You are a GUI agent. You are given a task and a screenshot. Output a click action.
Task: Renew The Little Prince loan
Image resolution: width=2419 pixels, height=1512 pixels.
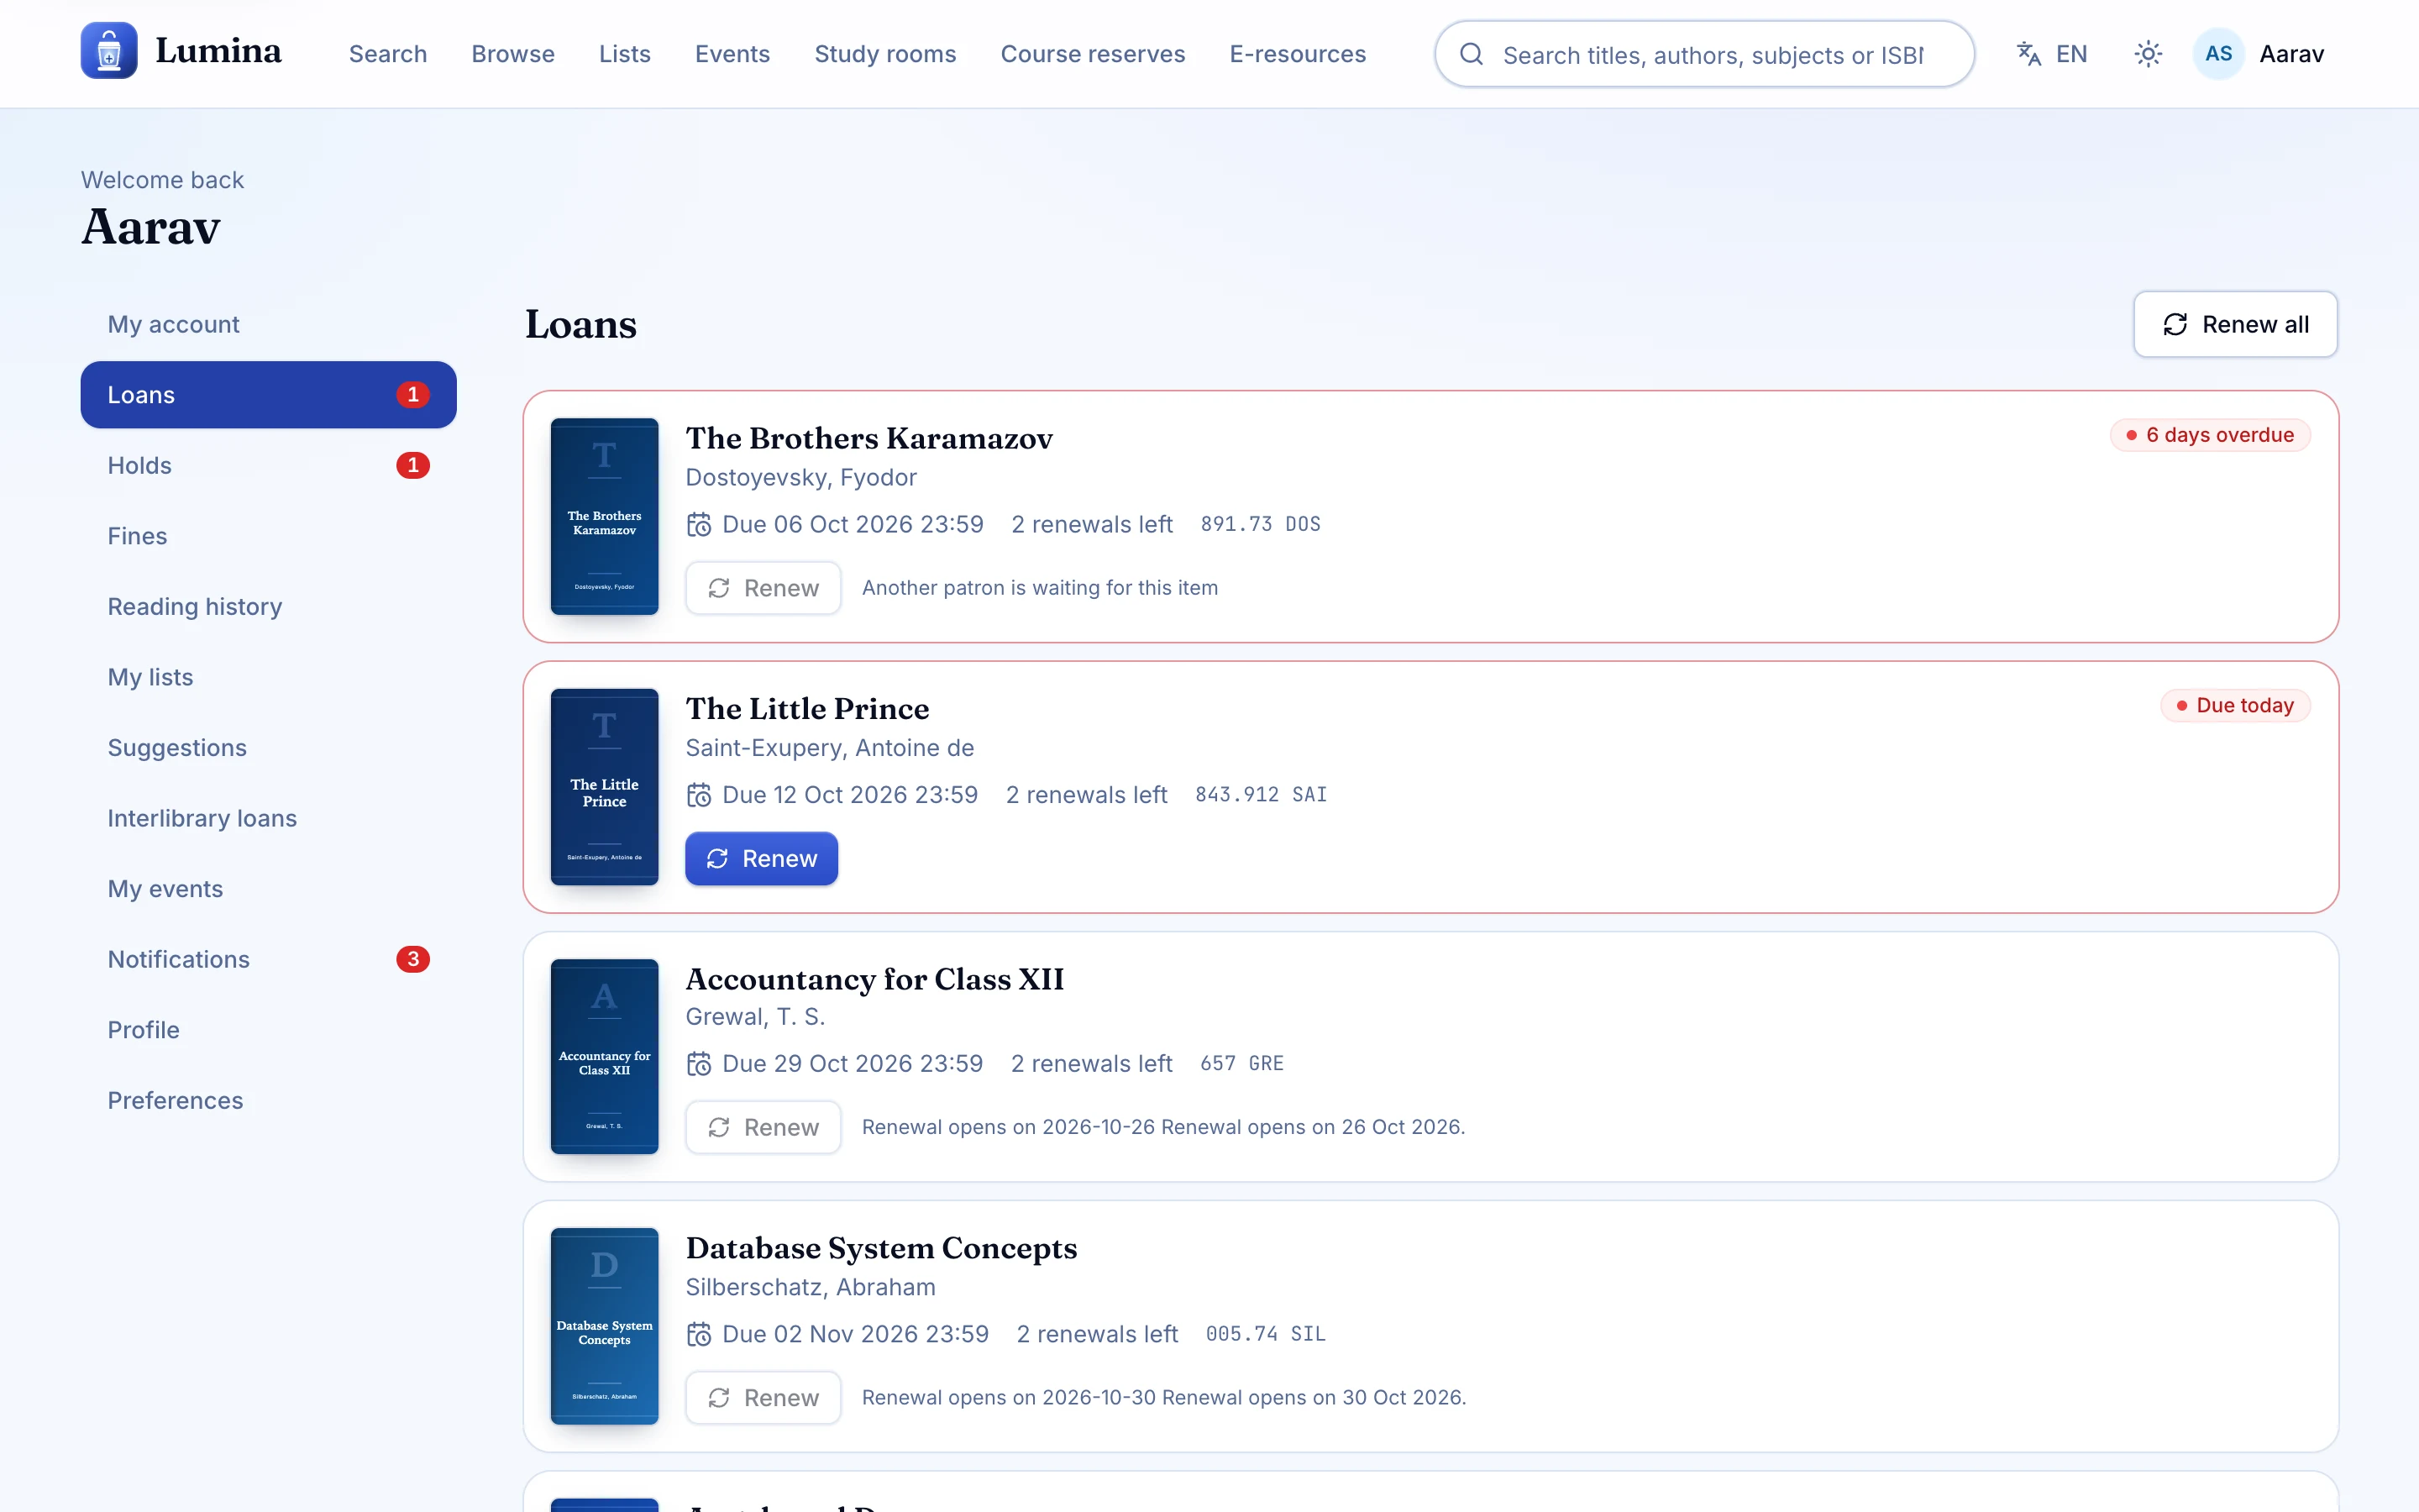coord(761,858)
